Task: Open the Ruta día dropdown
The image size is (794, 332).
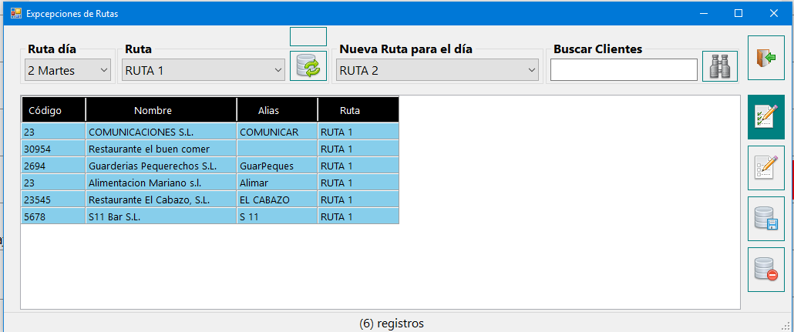Action: [68, 70]
